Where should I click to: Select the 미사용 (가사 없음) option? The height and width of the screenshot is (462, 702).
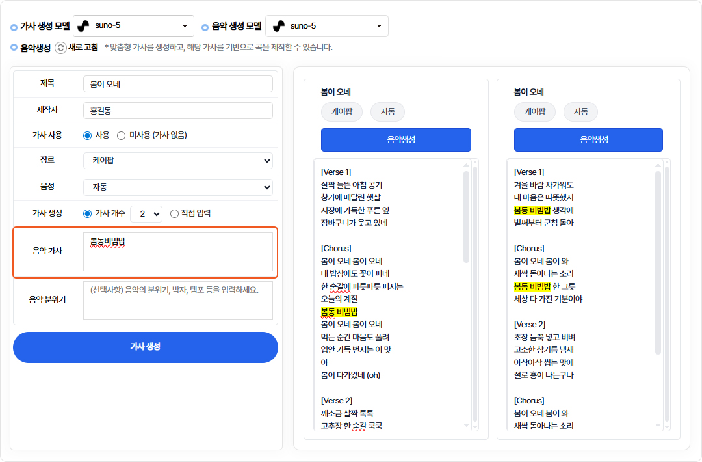[x=121, y=135]
